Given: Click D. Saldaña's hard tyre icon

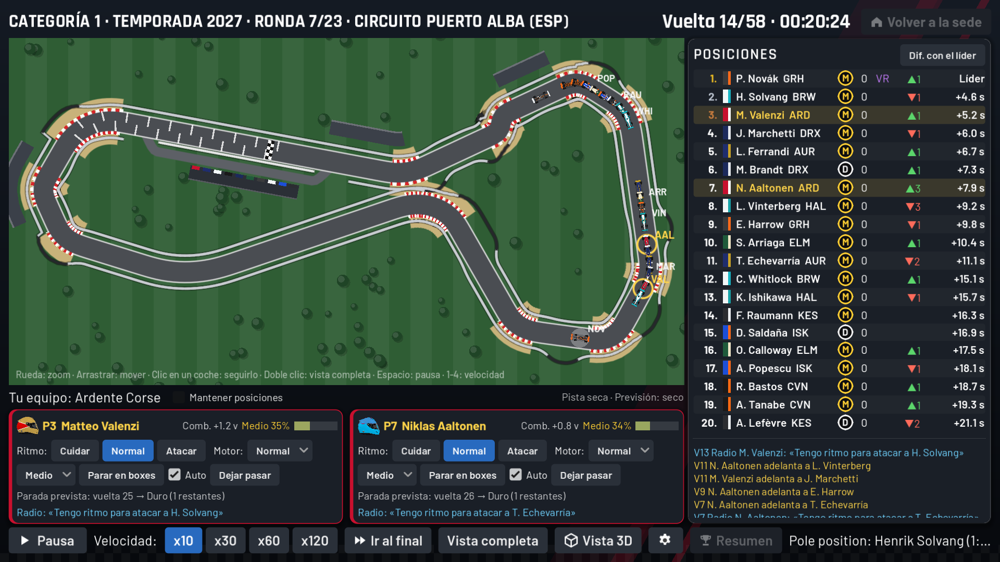Looking at the screenshot, I should click(x=845, y=333).
